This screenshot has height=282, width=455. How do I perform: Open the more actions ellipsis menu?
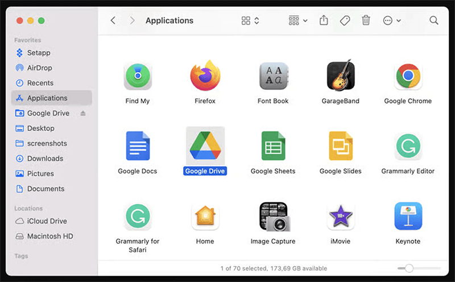[392, 20]
